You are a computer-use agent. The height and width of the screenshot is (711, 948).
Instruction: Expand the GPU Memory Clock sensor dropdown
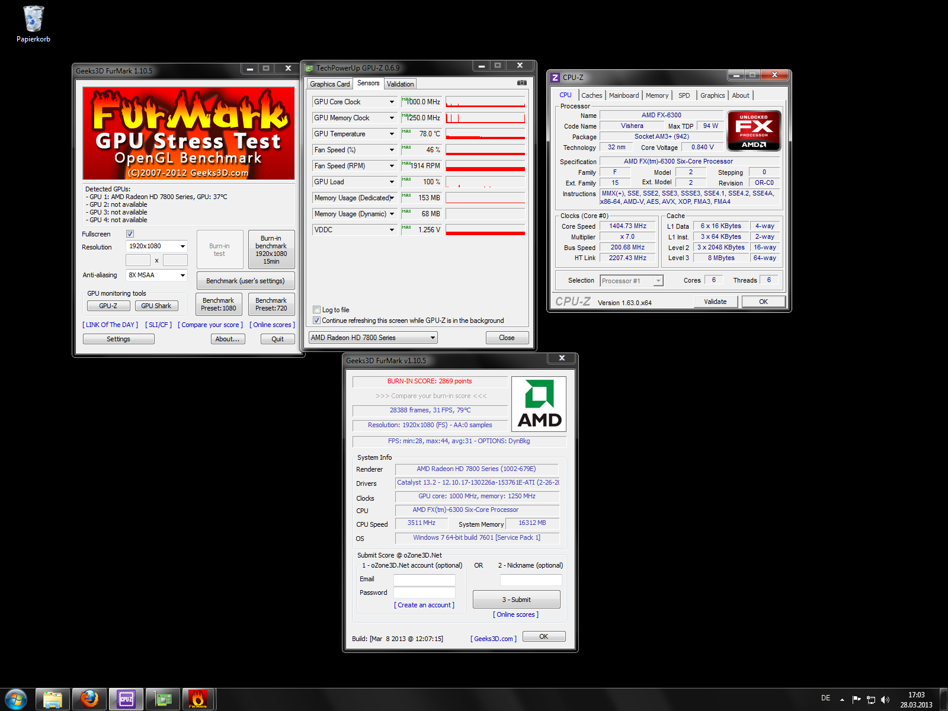tap(392, 118)
